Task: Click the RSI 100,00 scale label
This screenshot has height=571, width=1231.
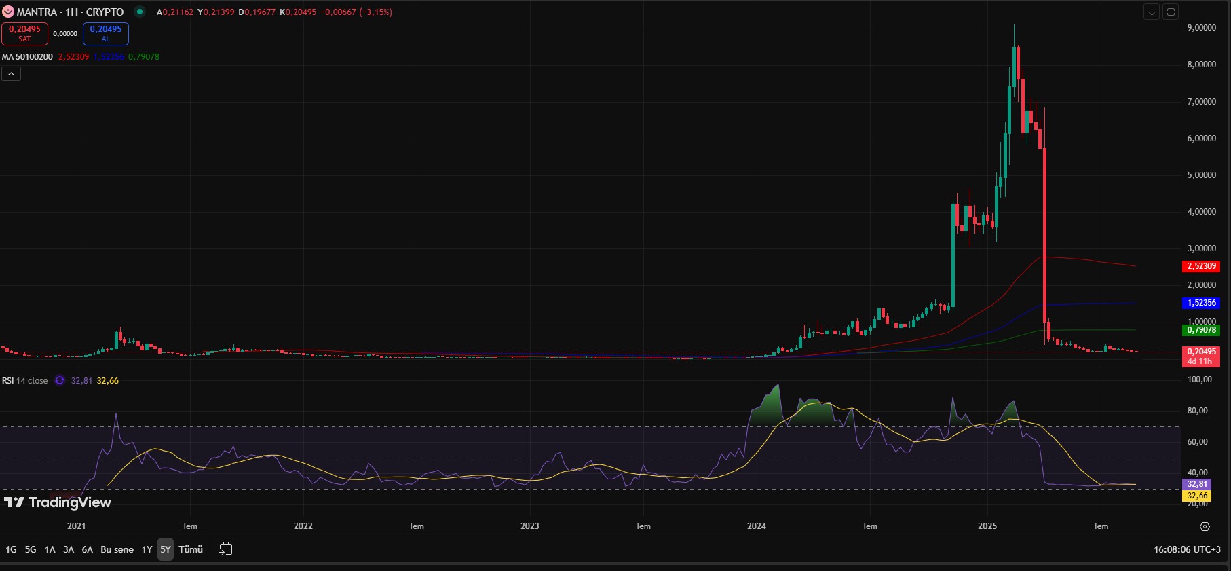Action: (x=1200, y=380)
